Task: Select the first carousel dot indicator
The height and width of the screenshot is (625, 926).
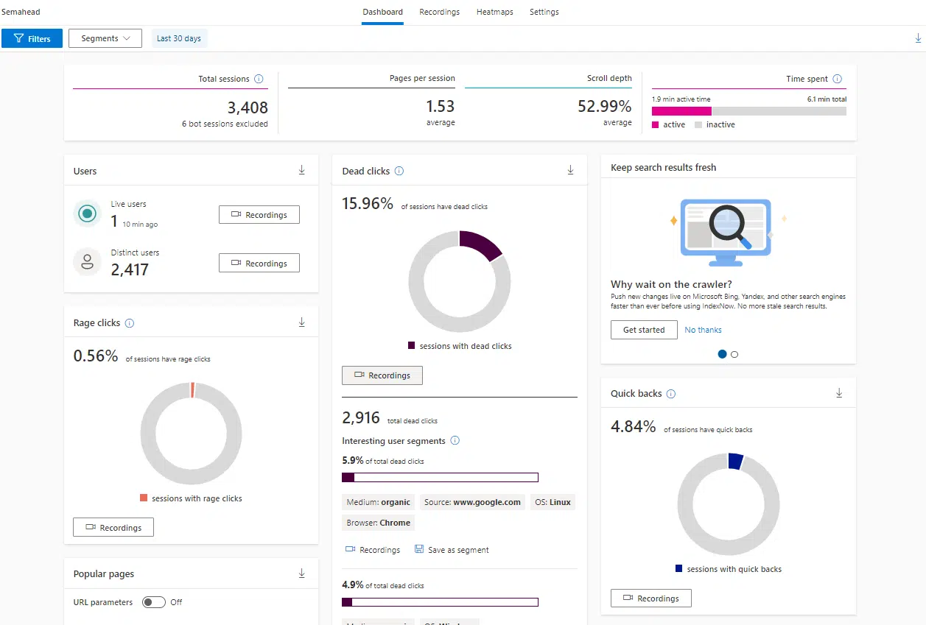Action: [722, 354]
